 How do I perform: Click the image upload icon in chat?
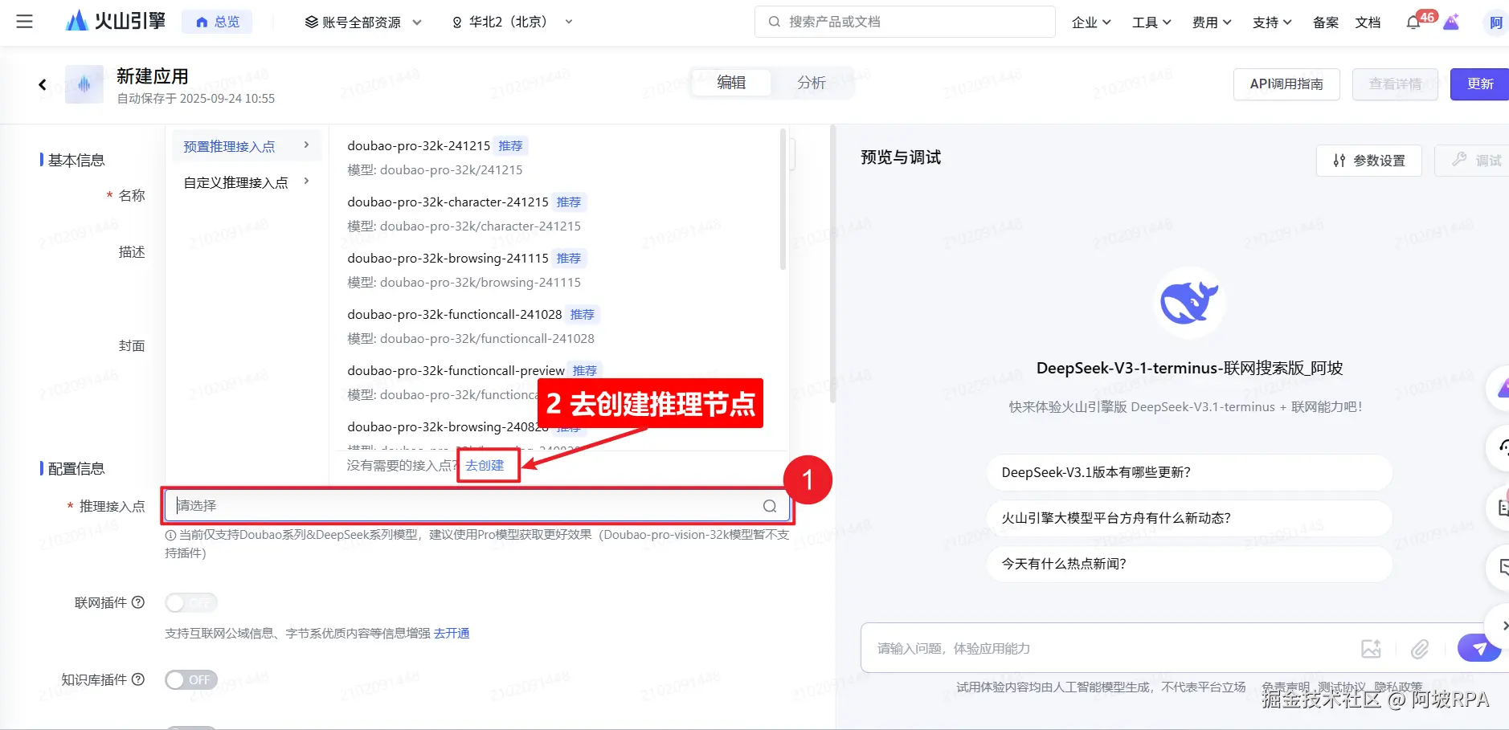[1371, 648]
